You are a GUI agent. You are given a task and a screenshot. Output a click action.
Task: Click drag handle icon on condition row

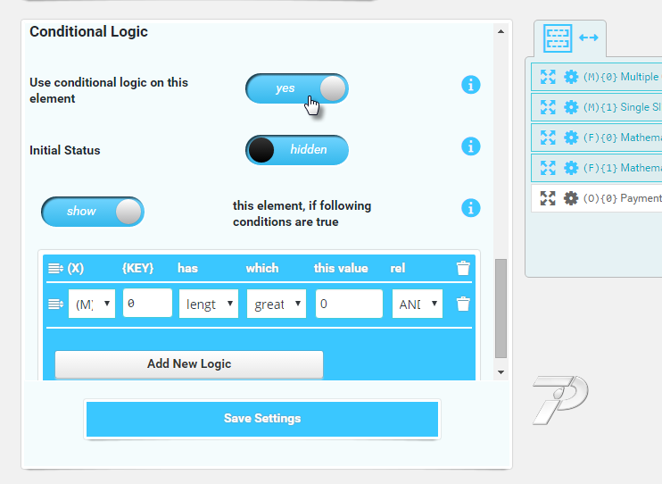(55, 304)
